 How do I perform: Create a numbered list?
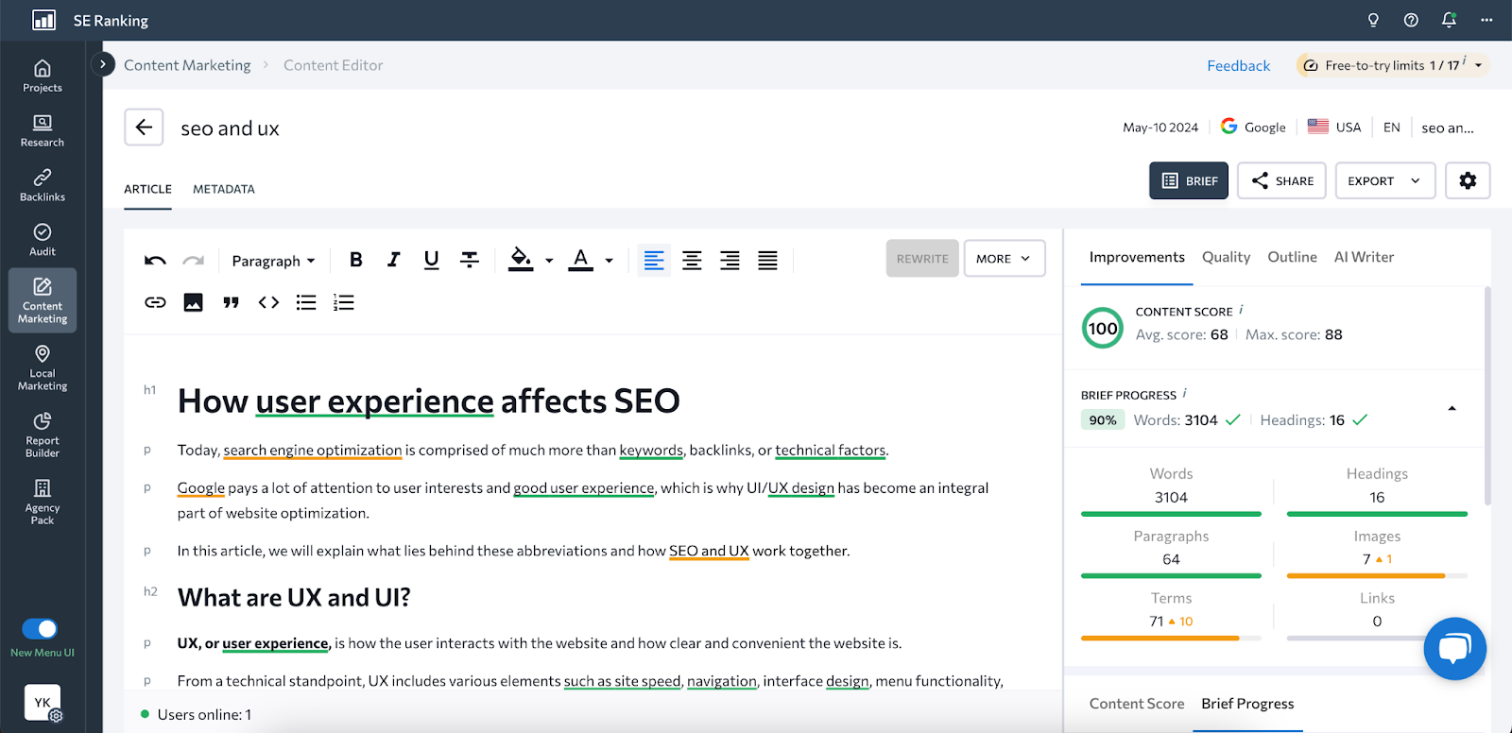344,302
